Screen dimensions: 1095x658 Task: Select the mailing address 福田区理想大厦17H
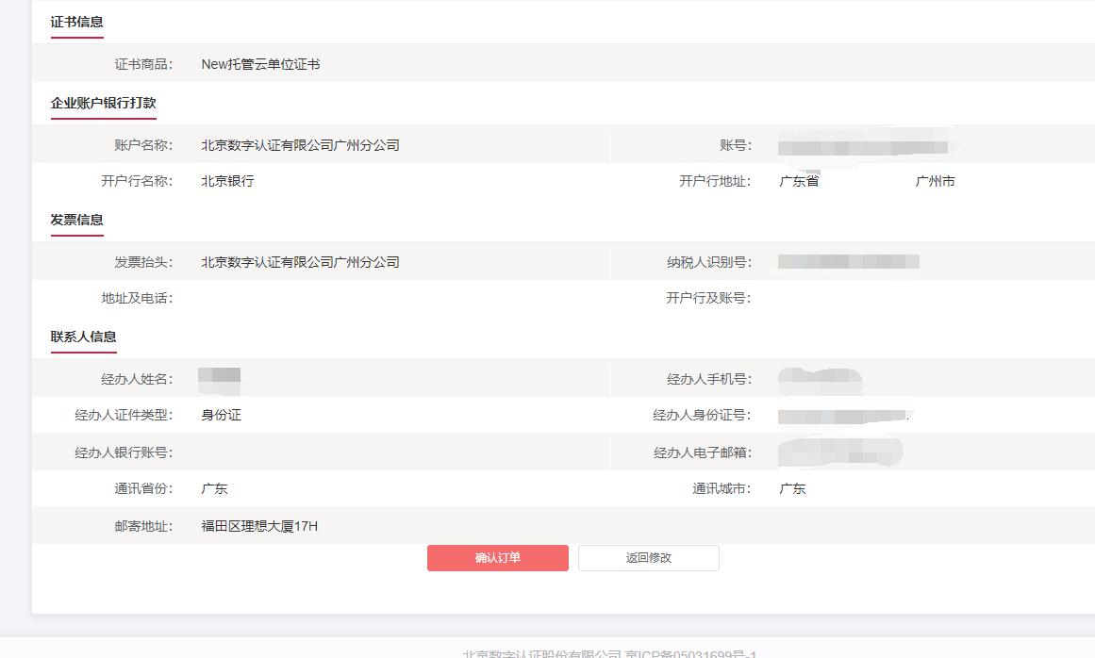pos(259,526)
